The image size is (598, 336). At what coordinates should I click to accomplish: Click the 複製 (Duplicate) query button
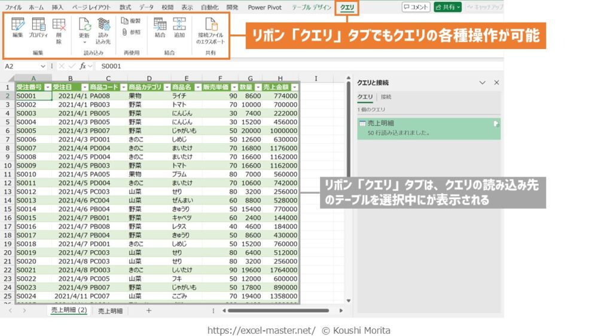click(130, 20)
